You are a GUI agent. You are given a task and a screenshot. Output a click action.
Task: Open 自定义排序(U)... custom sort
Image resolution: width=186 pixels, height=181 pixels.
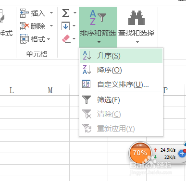121,84
